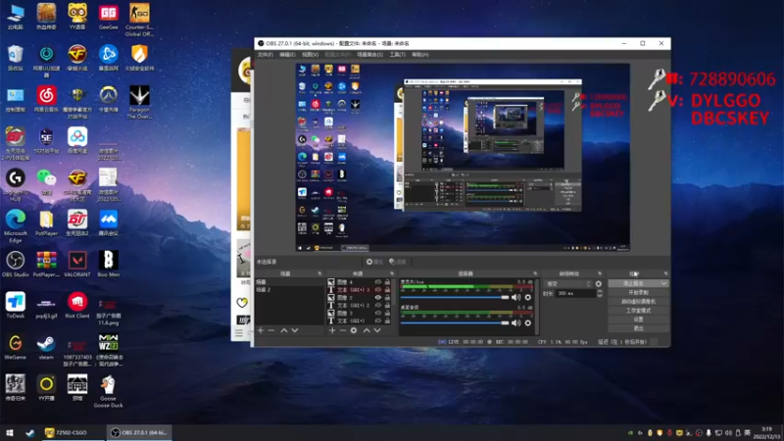The image size is (784, 441).
Task: Toggle the lock for 图像 2 source
Action: coord(387,298)
